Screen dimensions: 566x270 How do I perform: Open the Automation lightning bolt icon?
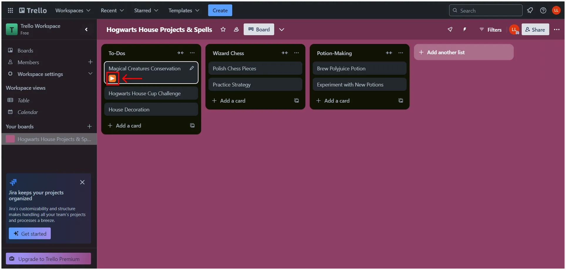tap(465, 29)
